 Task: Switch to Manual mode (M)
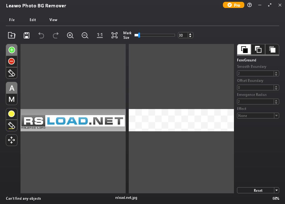click(12, 99)
